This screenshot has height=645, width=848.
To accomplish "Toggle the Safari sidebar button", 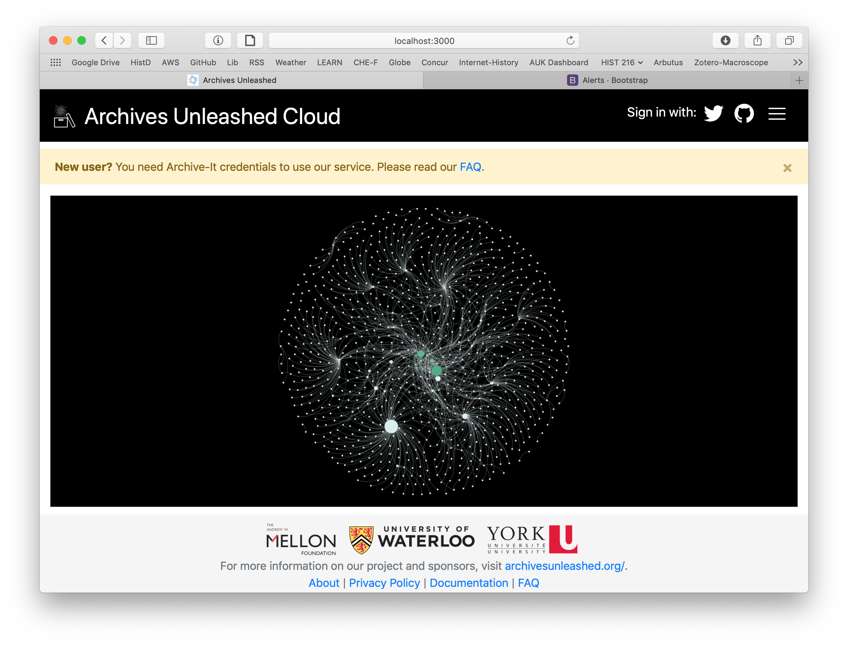I will 152,40.
